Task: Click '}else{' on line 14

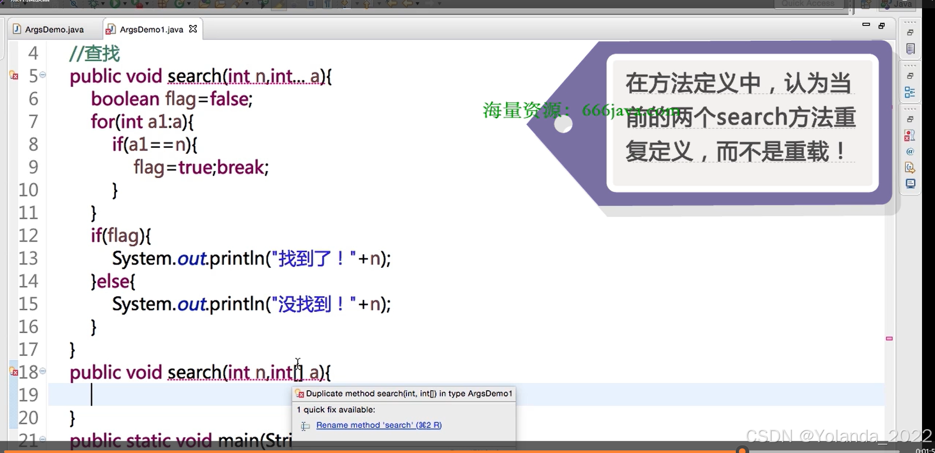Action: (x=113, y=281)
